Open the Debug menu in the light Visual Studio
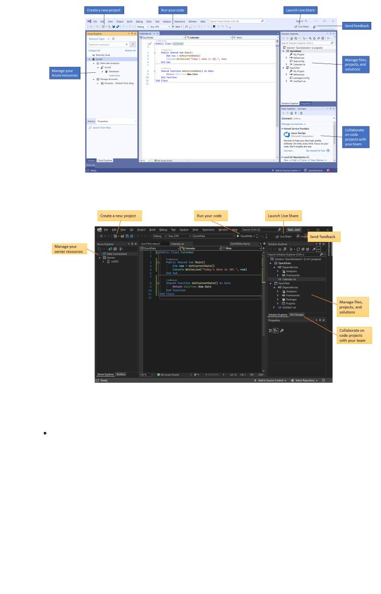Image resolution: width=381 pixels, height=594 pixels. pyautogui.click(x=139, y=21)
